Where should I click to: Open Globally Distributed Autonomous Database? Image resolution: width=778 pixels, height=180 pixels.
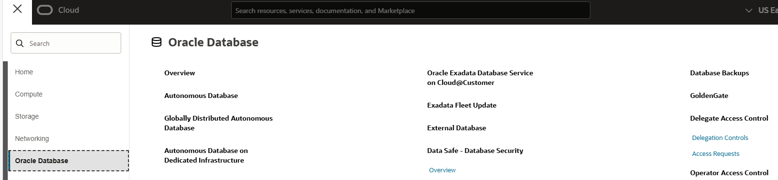tap(219, 123)
